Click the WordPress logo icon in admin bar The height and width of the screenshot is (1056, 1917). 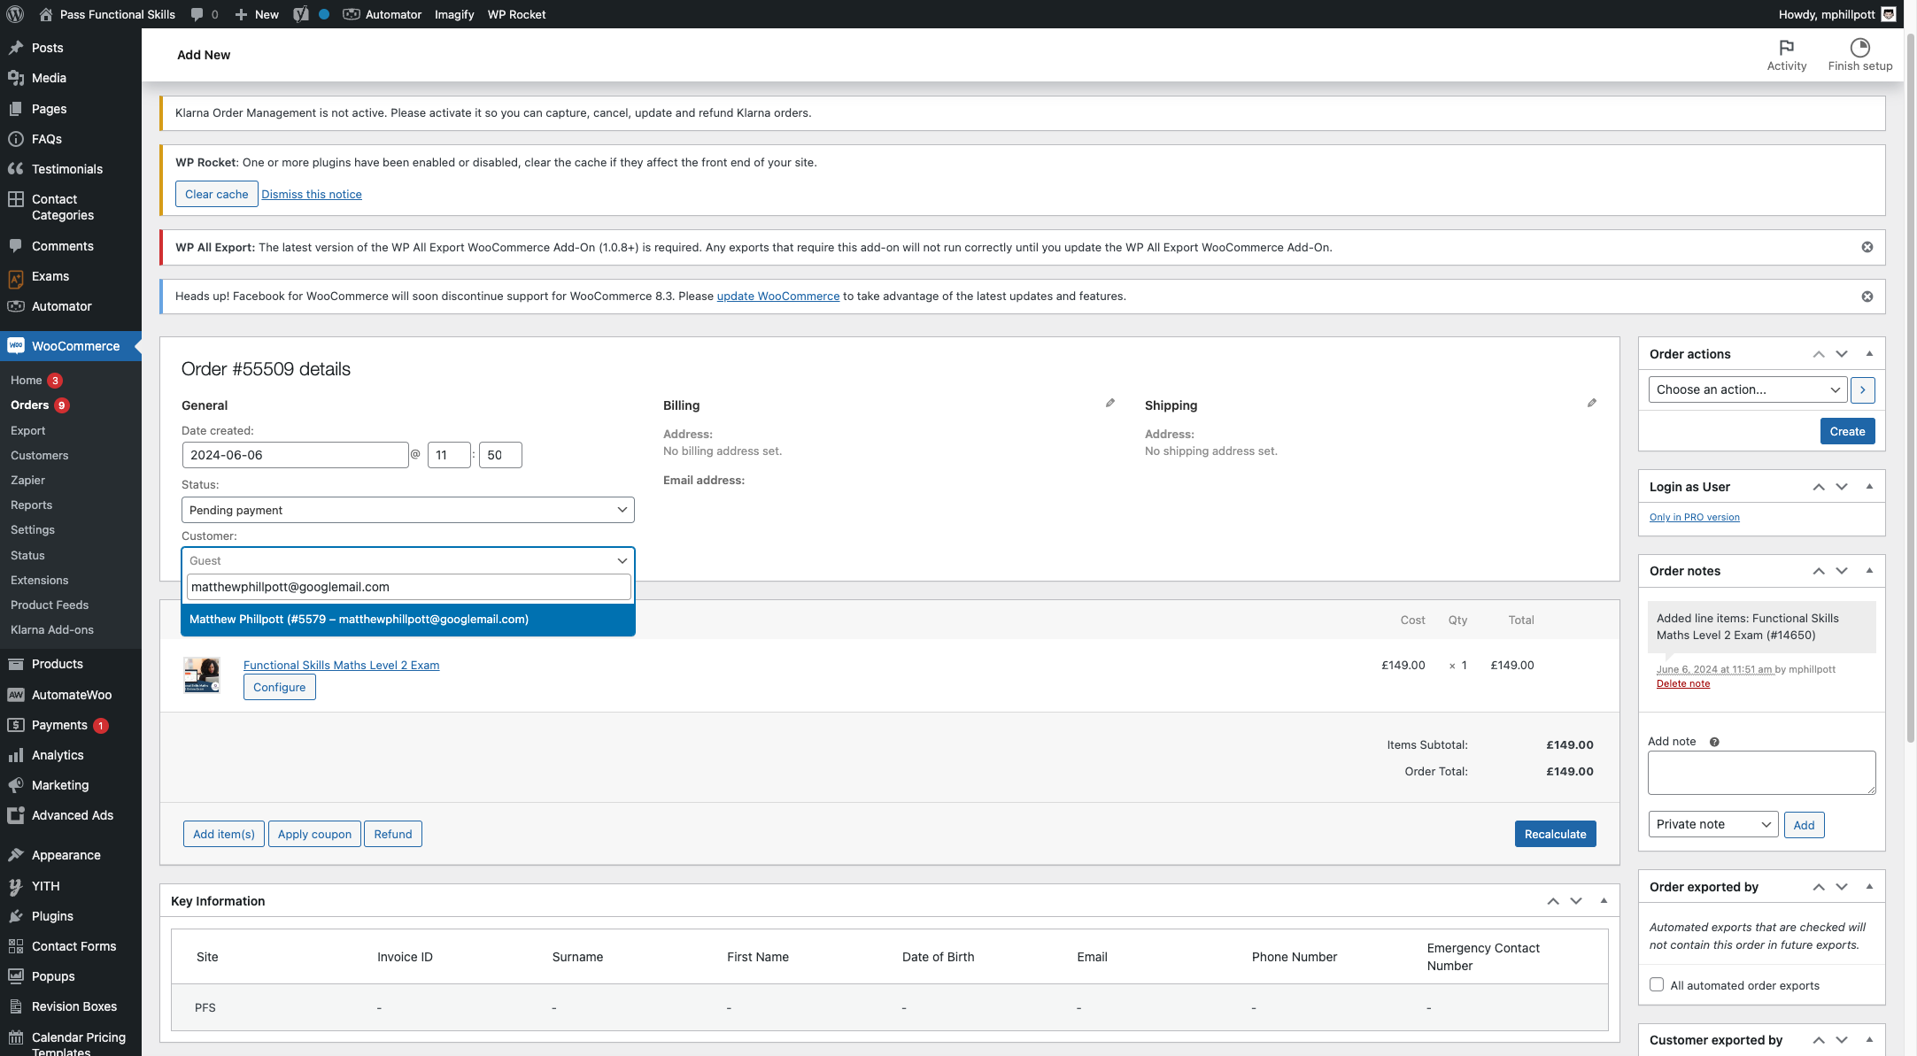(x=15, y=14)
